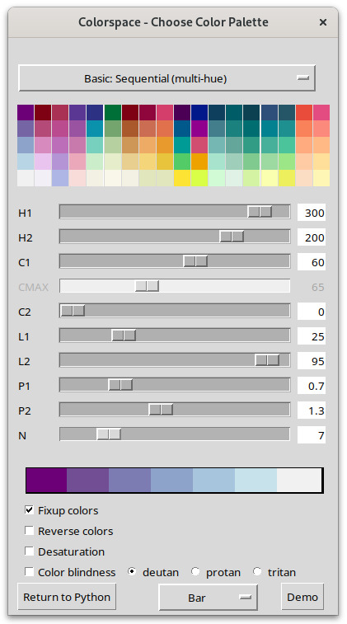Click the L1 slider handle
The image size is (347, 624).
click(124, 335)
